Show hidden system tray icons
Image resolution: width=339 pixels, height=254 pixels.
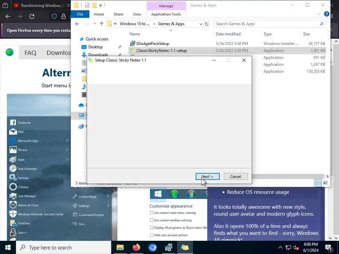coord(280,247)
